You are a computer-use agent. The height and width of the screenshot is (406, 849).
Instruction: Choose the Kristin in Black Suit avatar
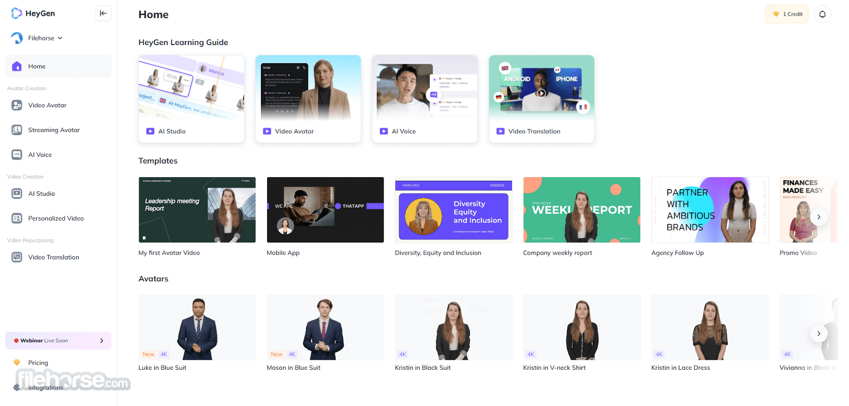click(453, 327)
